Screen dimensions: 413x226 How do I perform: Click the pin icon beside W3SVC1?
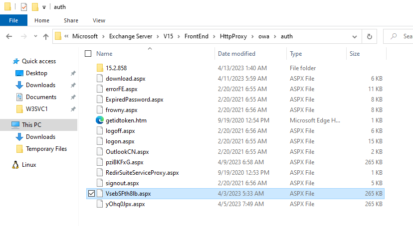click(x=73, y=109)
